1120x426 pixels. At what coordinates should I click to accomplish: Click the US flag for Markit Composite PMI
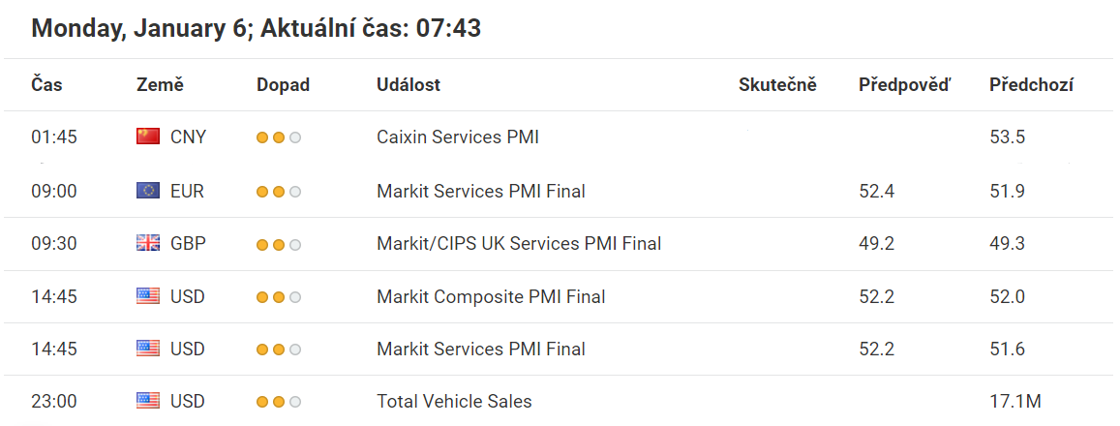tap(148, 296)
